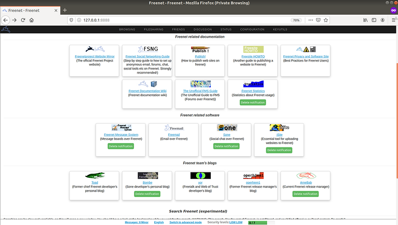Delete notification for ArneBab blog
The height and width of the screenshot is (225, 398).
[x=305, y=194]
